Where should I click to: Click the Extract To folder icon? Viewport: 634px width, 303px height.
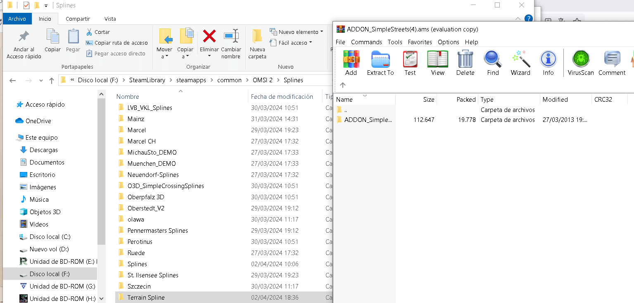coord(380,59)
